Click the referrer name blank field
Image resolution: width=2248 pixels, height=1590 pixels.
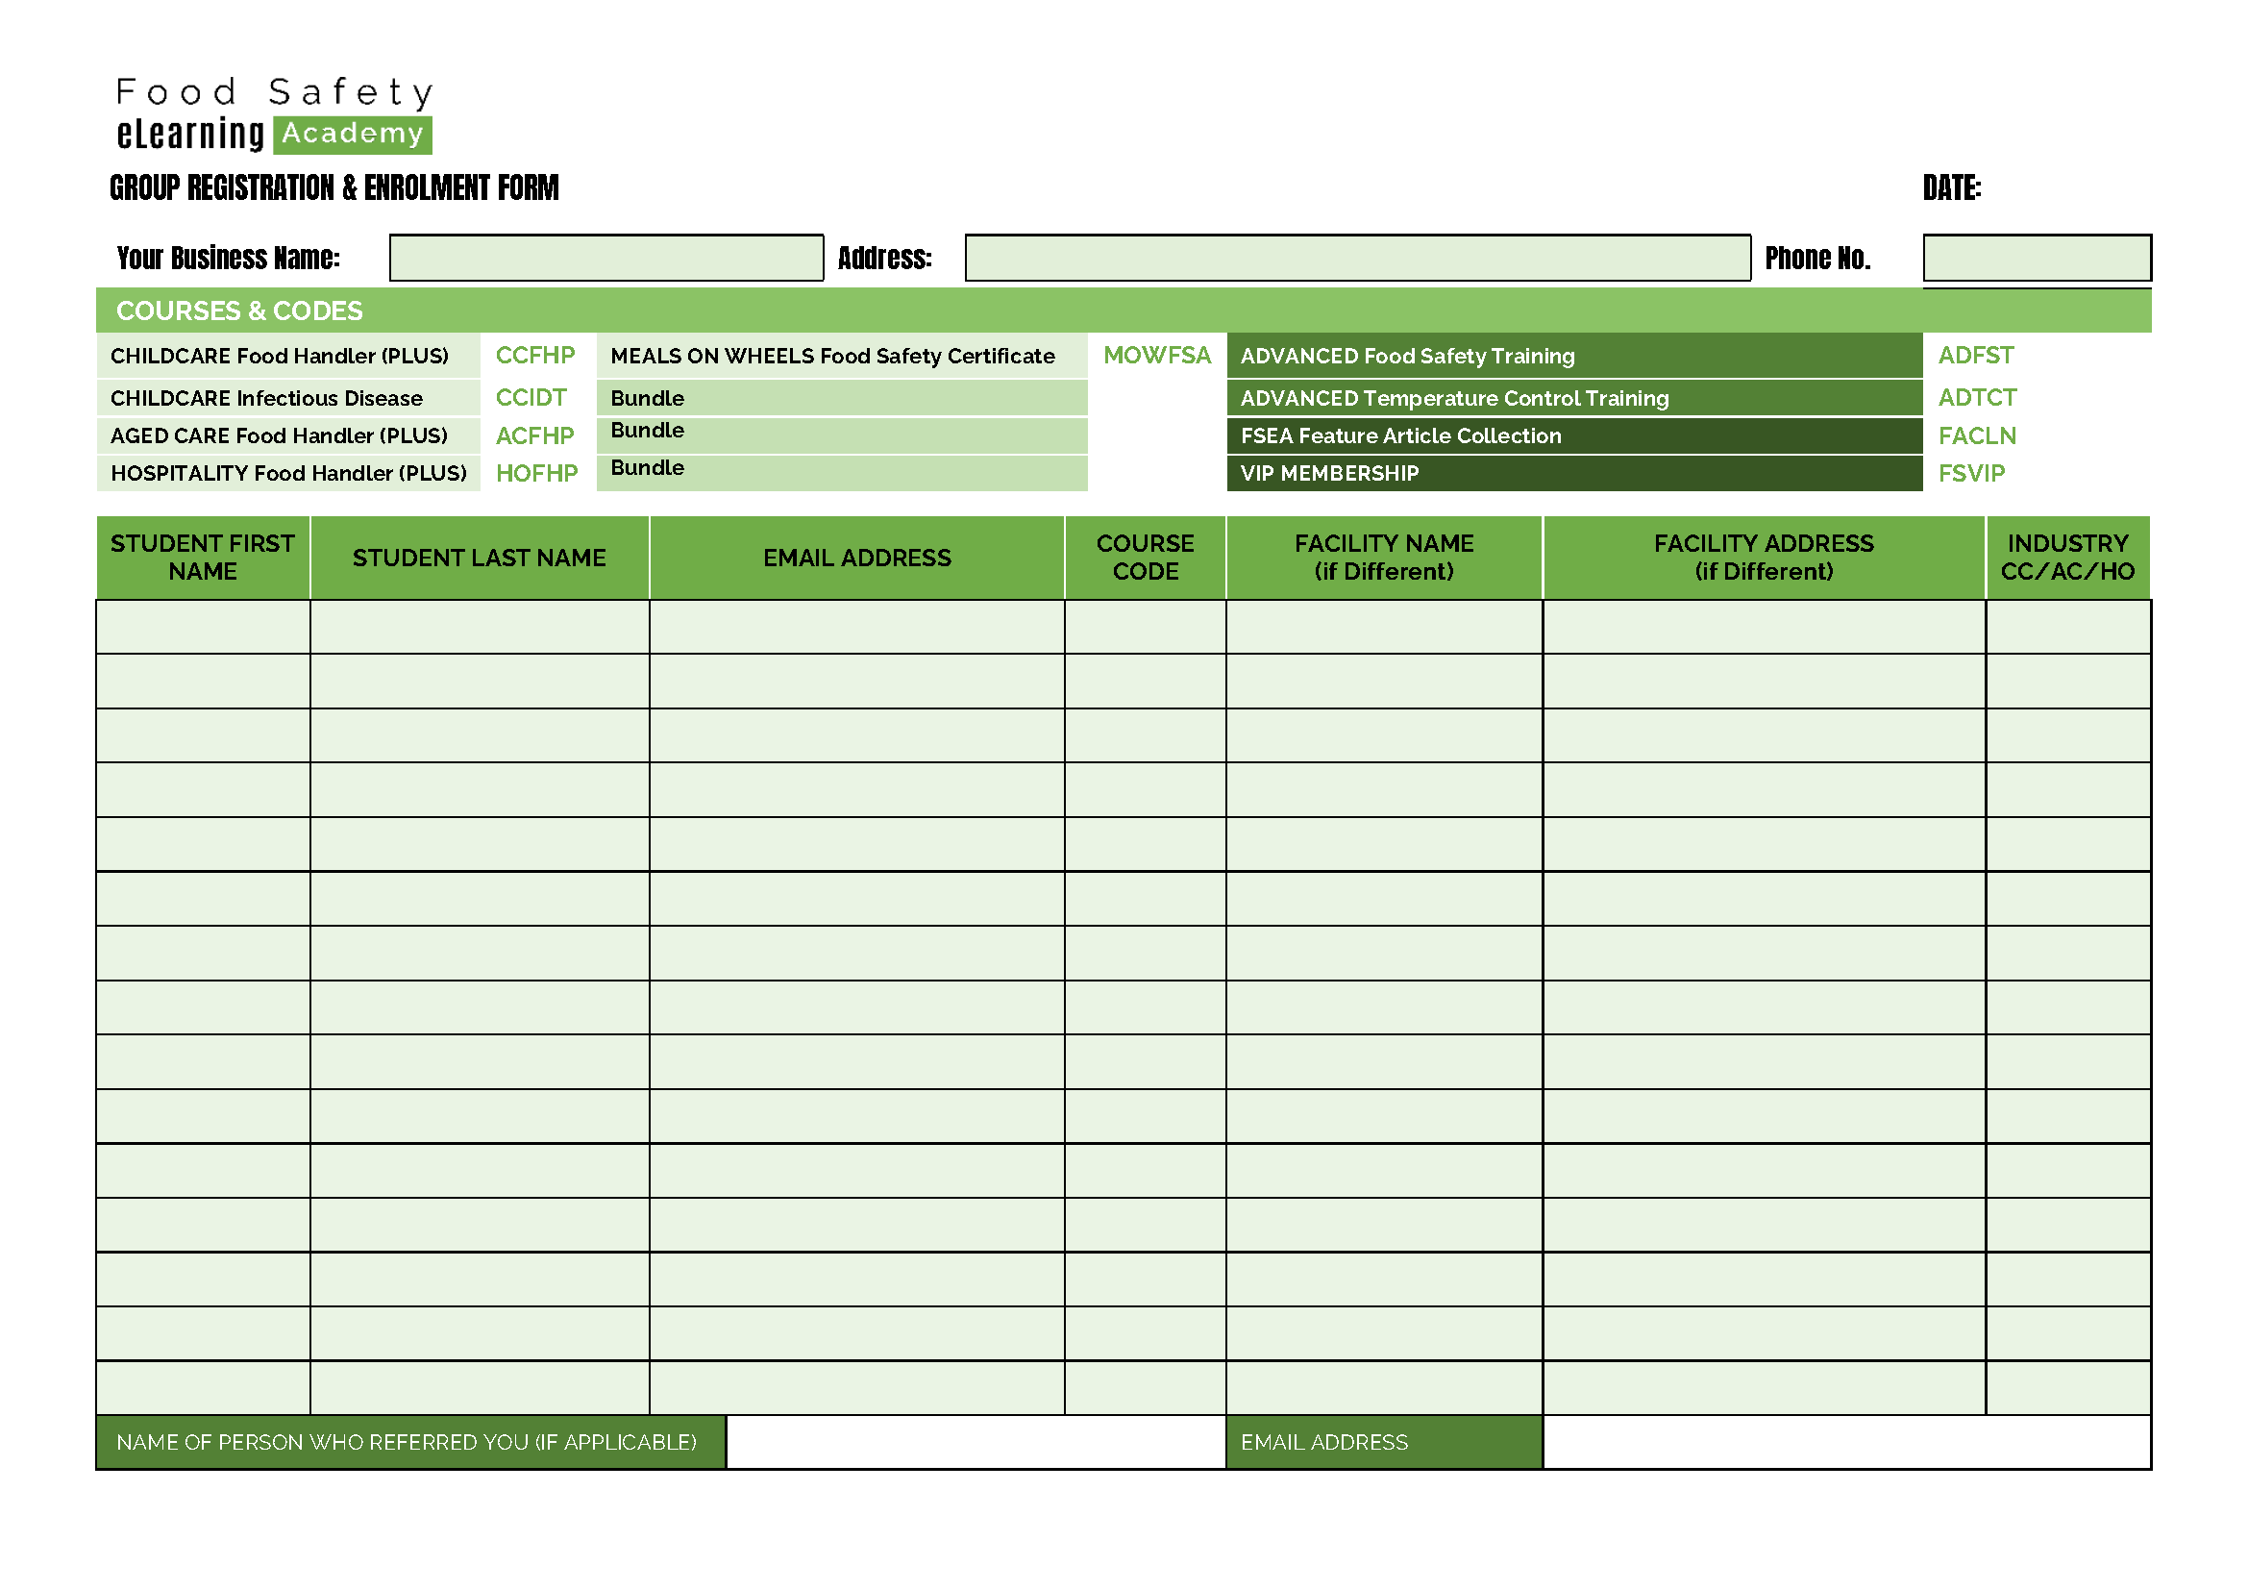click(976, 1441)
